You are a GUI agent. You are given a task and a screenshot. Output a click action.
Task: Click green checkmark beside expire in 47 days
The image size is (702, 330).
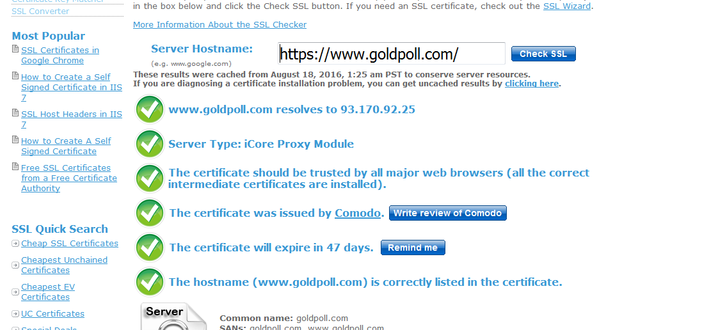click(x=150, y=247)
